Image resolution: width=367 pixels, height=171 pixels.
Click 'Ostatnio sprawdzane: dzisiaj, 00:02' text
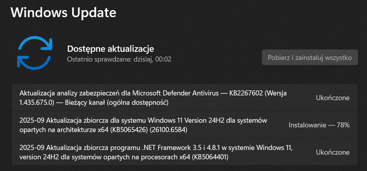[x=119, y=59]
